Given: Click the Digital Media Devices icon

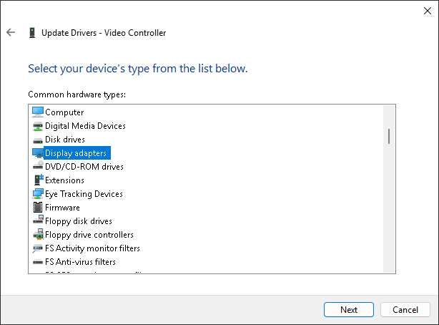Looking at the screenshot, I should (38, 126).
